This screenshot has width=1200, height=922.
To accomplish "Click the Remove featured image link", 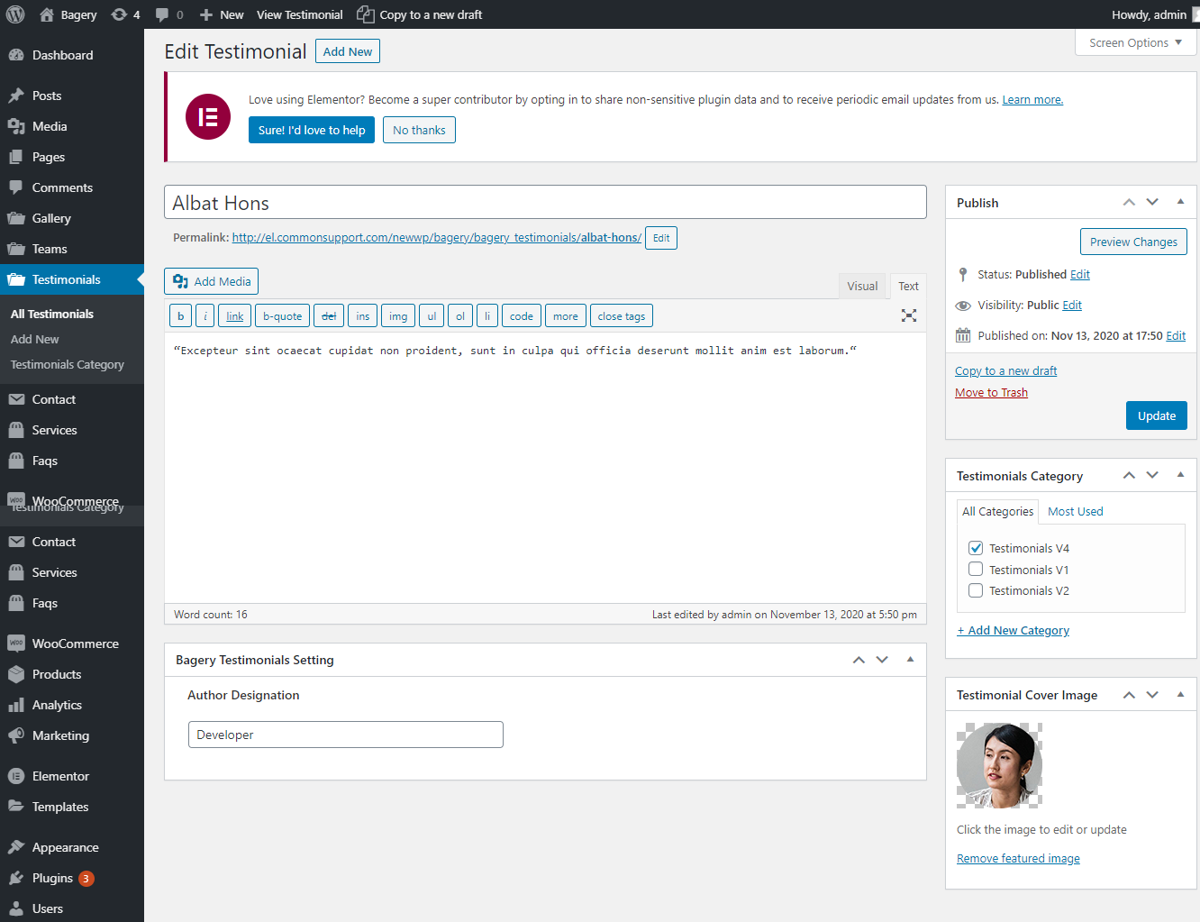I will pos(1018,858).
